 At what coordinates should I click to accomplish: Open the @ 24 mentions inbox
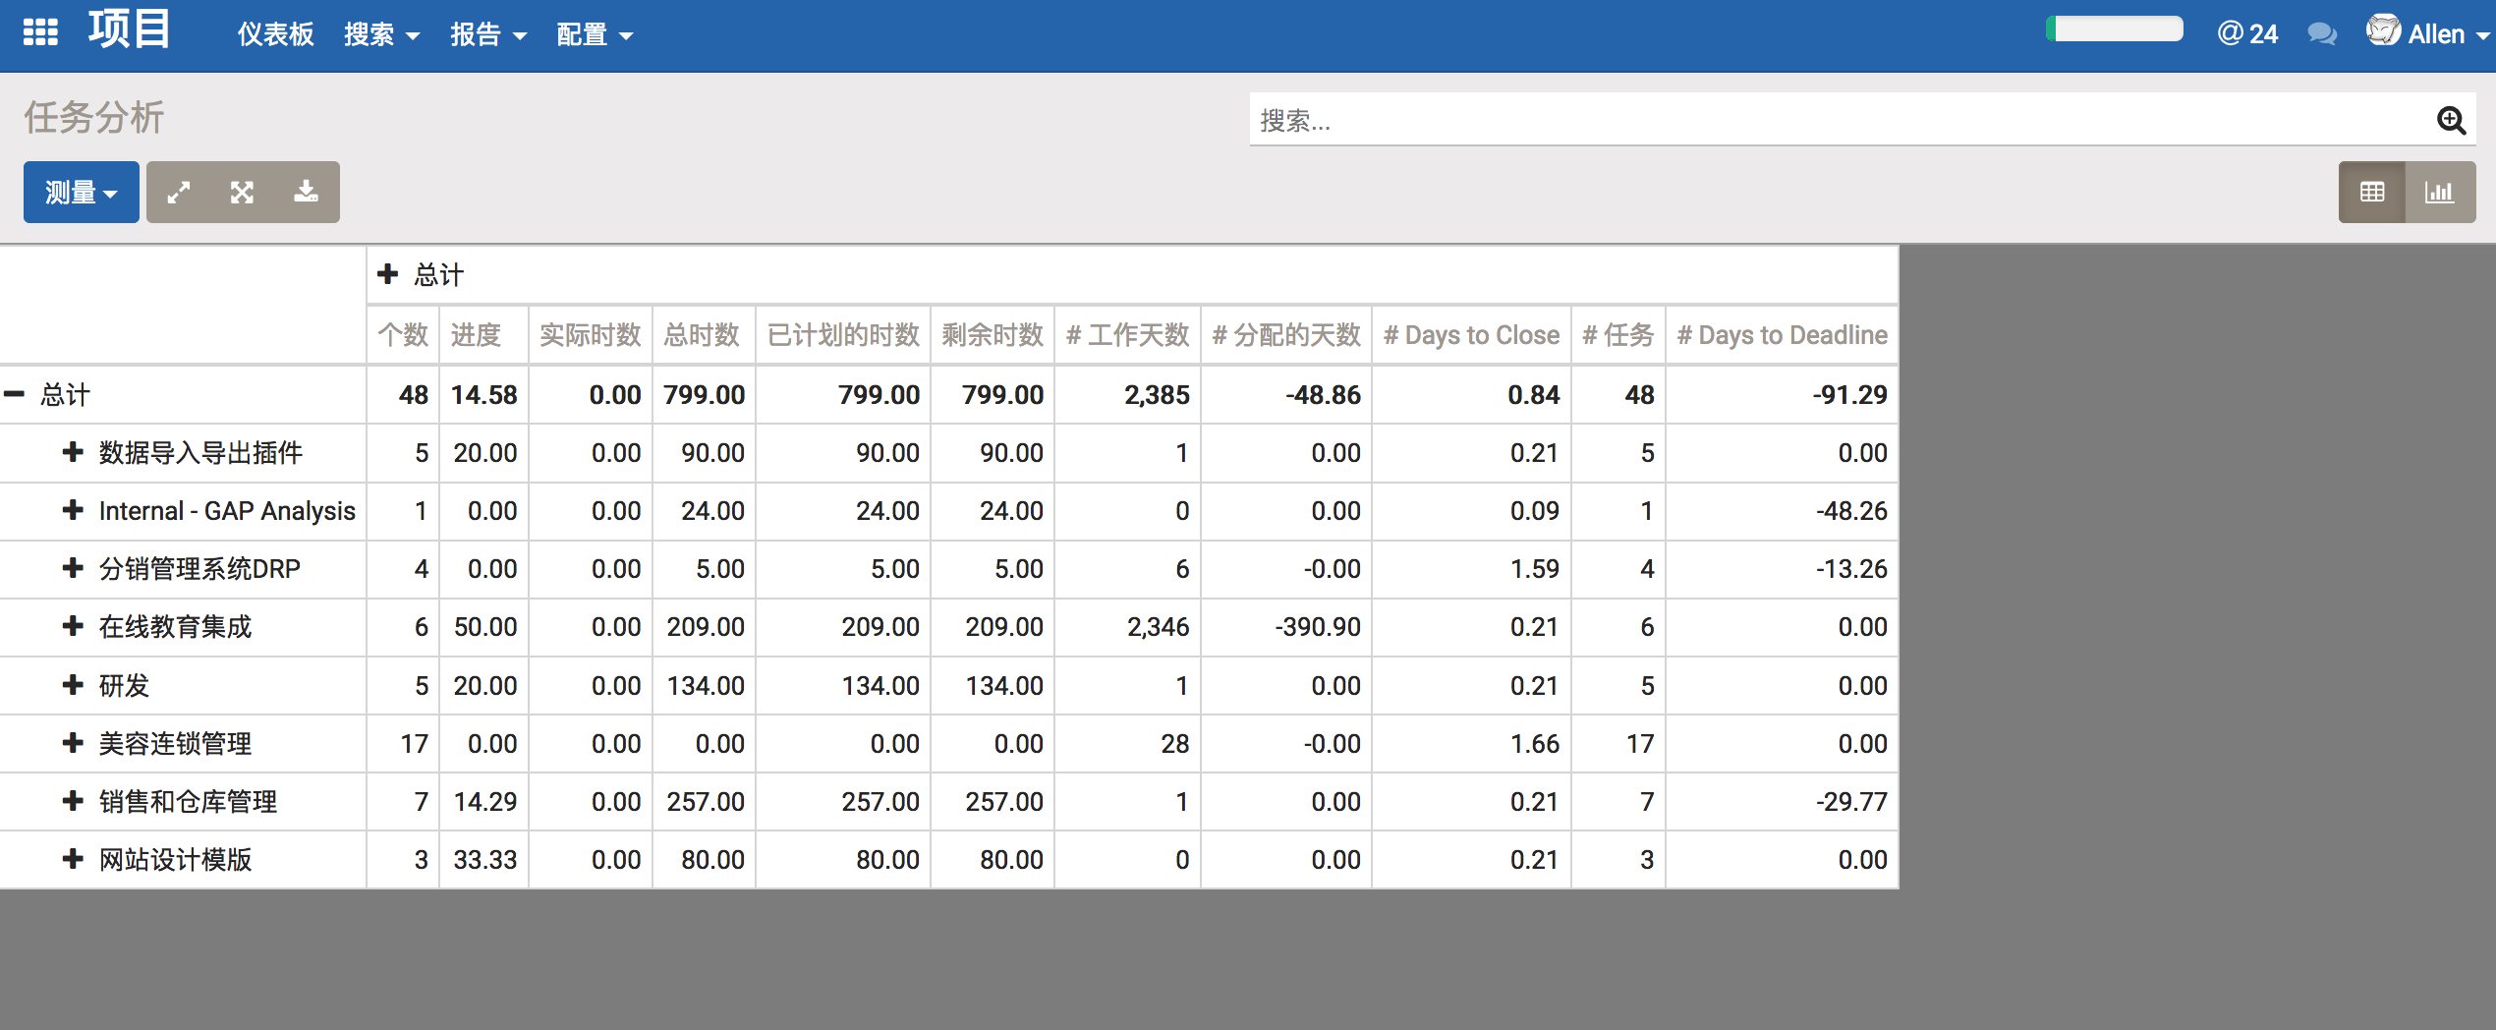point(2247,34)
